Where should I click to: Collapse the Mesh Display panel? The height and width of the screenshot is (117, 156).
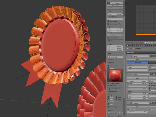[x=108, y=92]
